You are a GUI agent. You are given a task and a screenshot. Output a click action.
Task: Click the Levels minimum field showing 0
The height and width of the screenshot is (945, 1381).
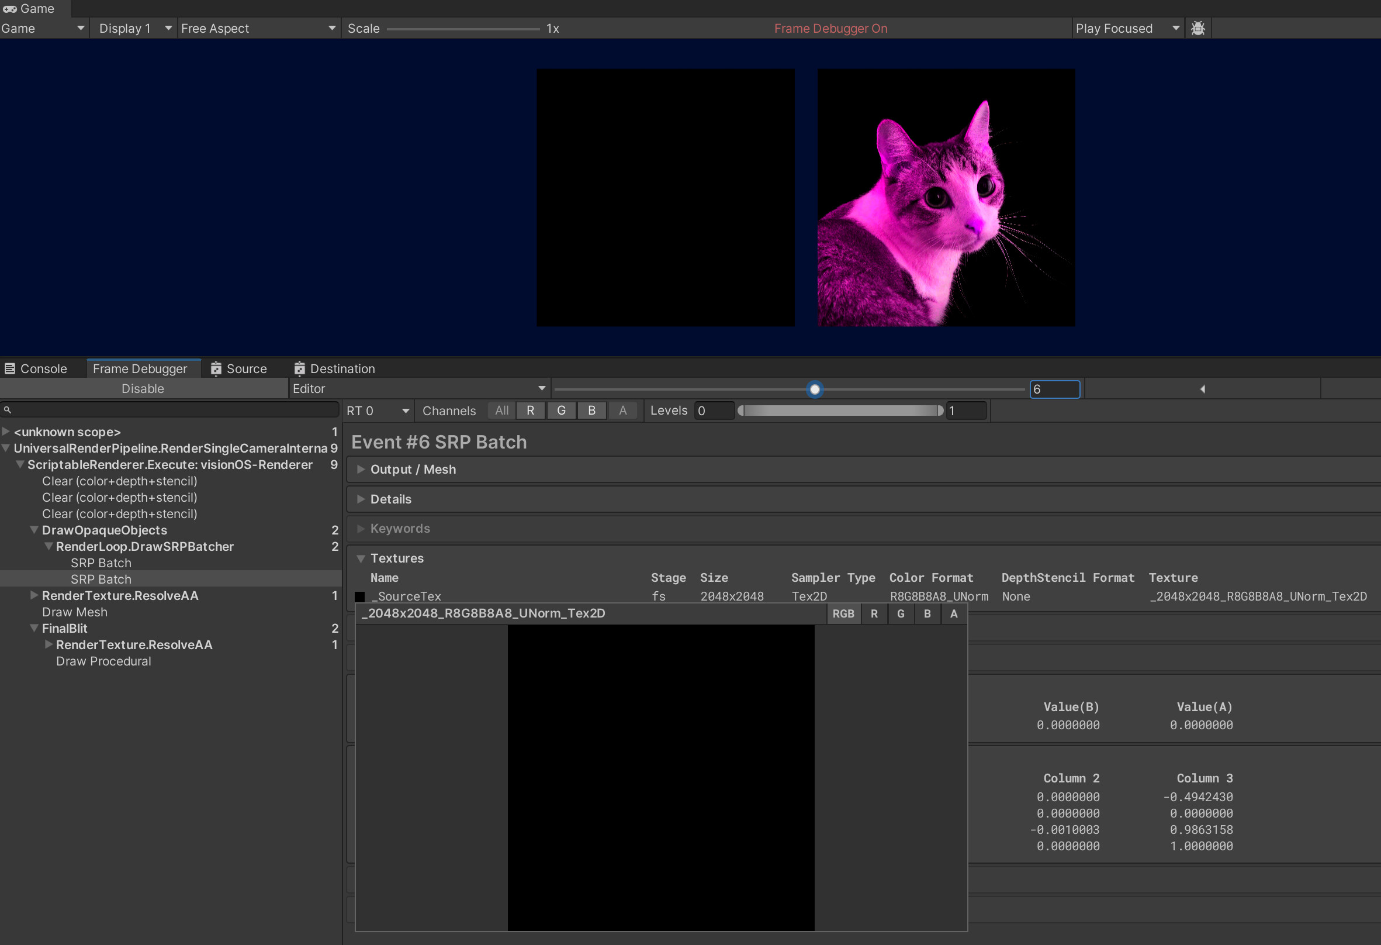(714, 411)
